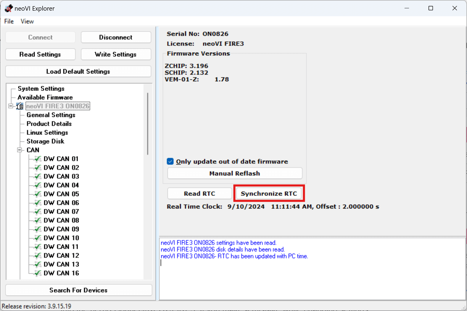Screen dimensions: 467x311
Task: Select Available Firmware in the tree
Action: [45, 97]
